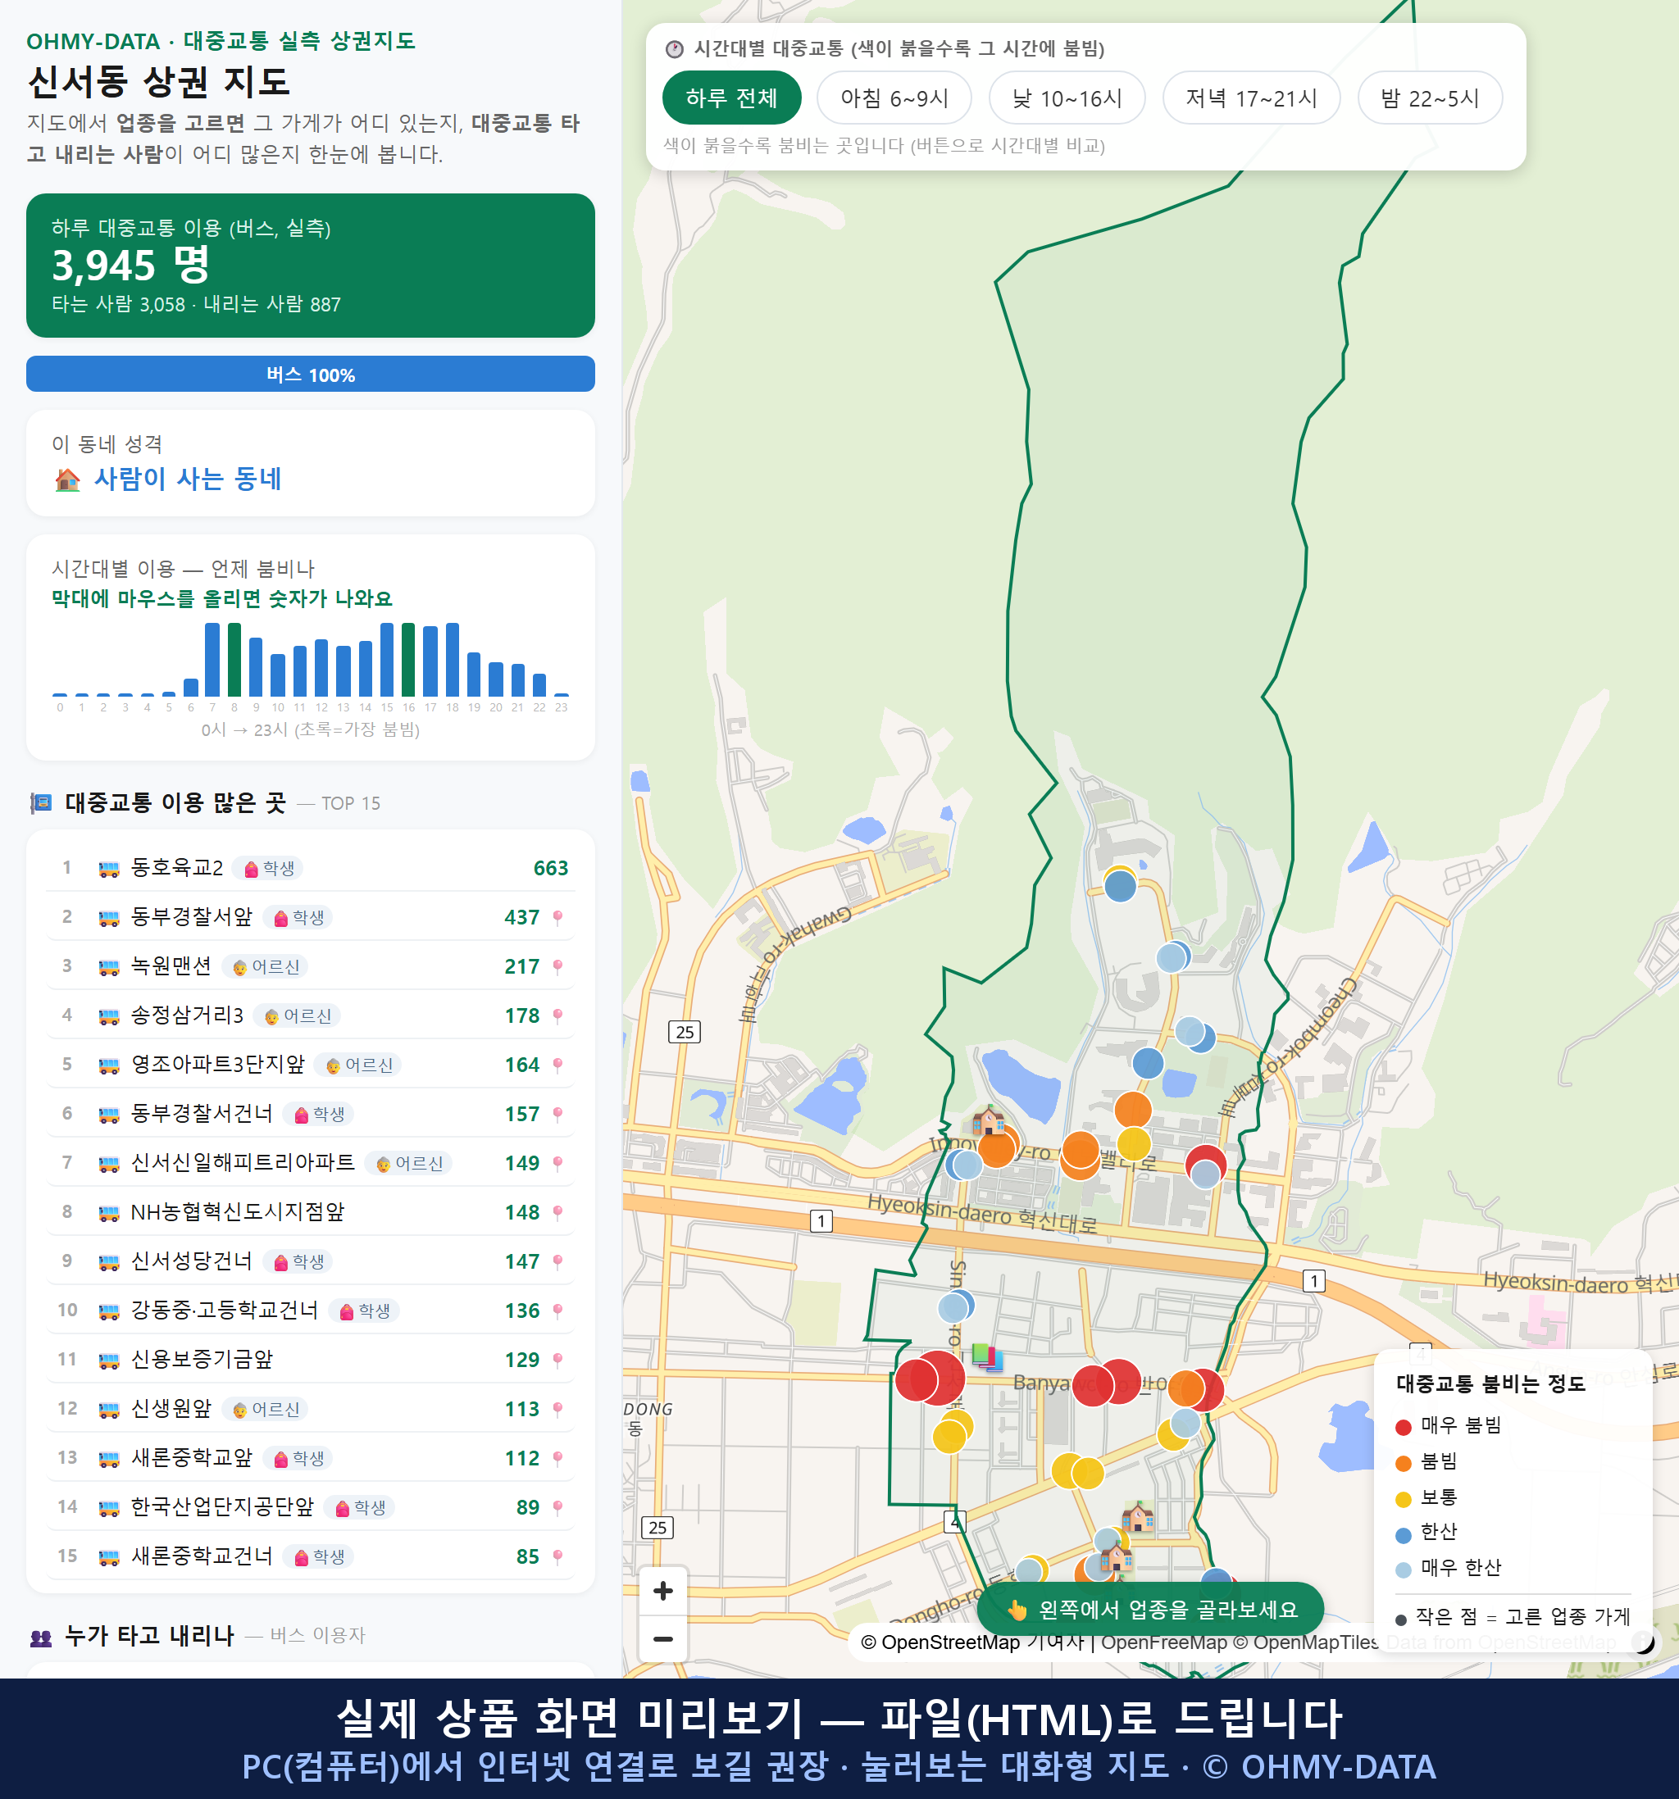Open the 저녁 17~21시 tab

coord(1250,98)
